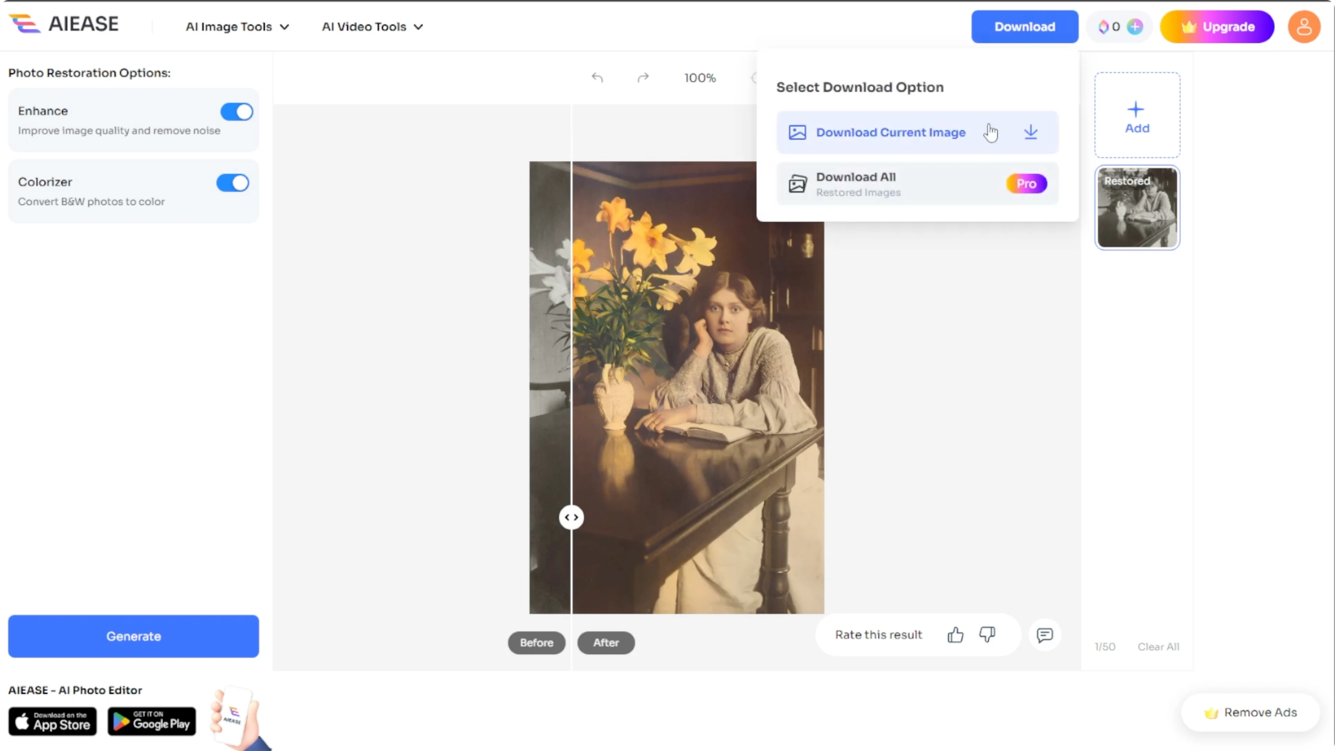Click Clear All link
Image resolution: width=1335 pixels, height=751 pixels.
coord(1158,647)
